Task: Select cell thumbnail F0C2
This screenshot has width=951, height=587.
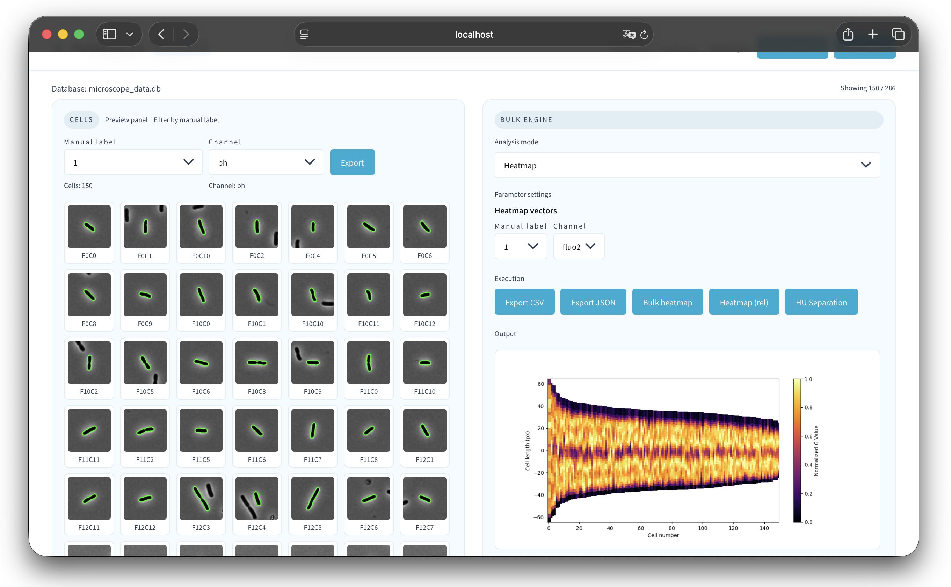Action: (x=256, y=233)
